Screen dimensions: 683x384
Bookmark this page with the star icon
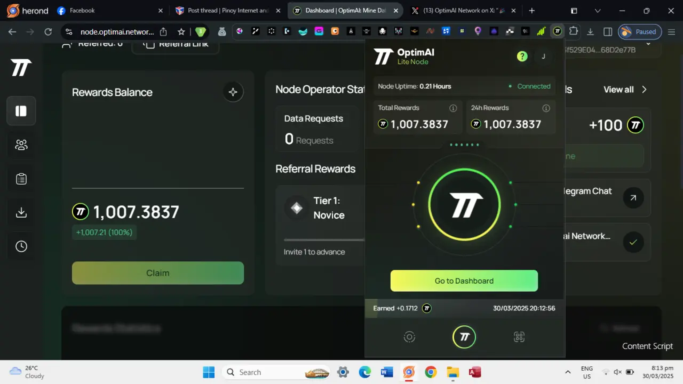(181, 31)
